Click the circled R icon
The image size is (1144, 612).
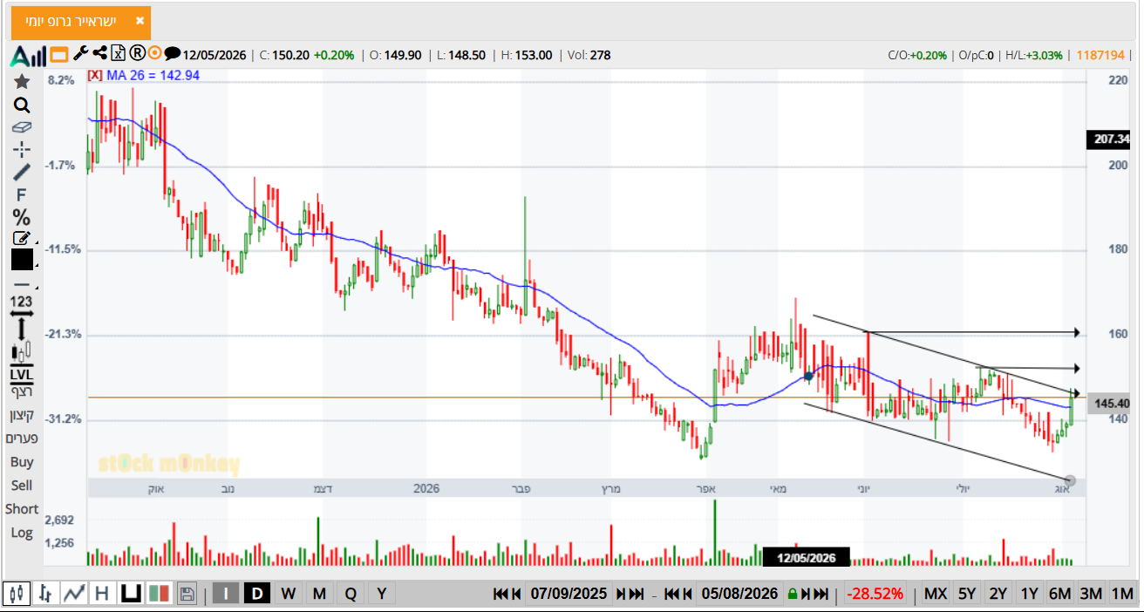click(137, 53)
